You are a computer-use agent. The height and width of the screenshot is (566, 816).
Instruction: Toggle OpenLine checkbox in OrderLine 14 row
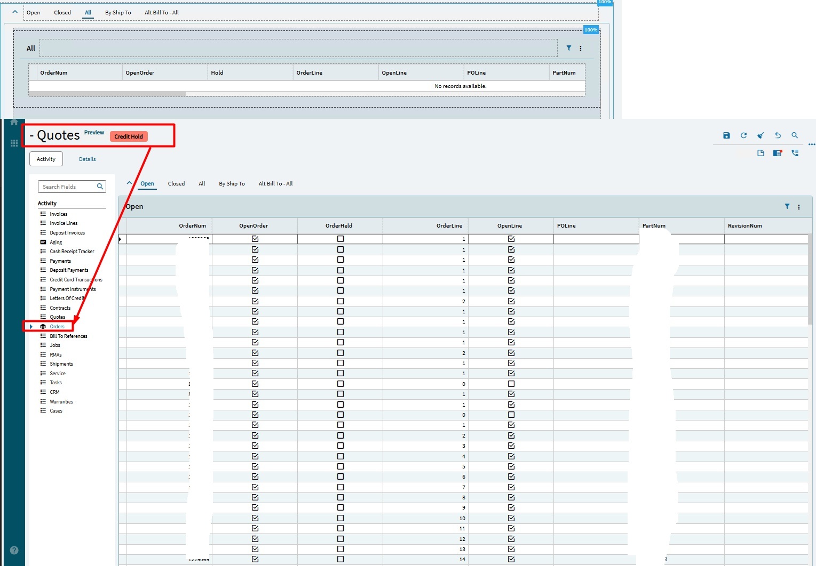(x=511, y=559)
